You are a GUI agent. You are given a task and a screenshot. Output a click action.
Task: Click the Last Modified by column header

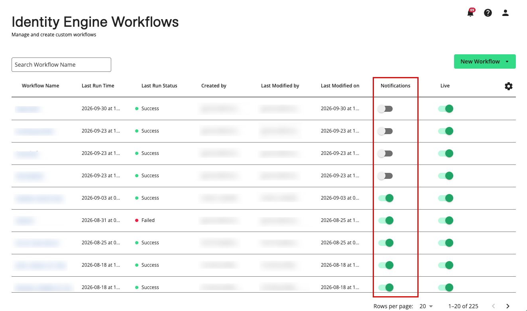(280, 86)
